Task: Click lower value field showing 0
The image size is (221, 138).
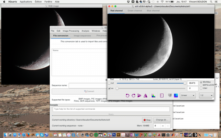Action: 193,88
